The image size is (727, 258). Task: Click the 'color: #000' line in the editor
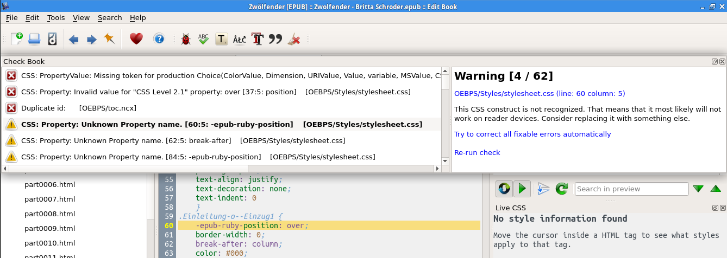pyautogui.click(x=221, y=253)
